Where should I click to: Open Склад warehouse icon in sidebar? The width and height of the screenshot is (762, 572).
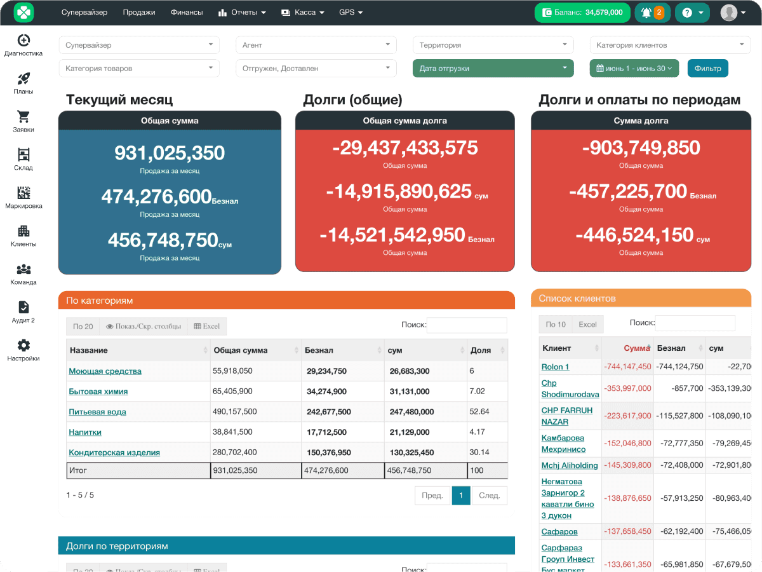pyautogui.click(x=23, y=160)
